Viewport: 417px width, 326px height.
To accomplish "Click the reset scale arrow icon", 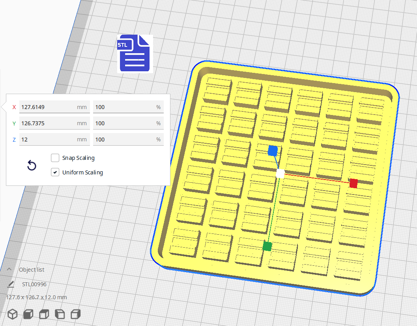I will pyautogui.click(x=32, y=165).
